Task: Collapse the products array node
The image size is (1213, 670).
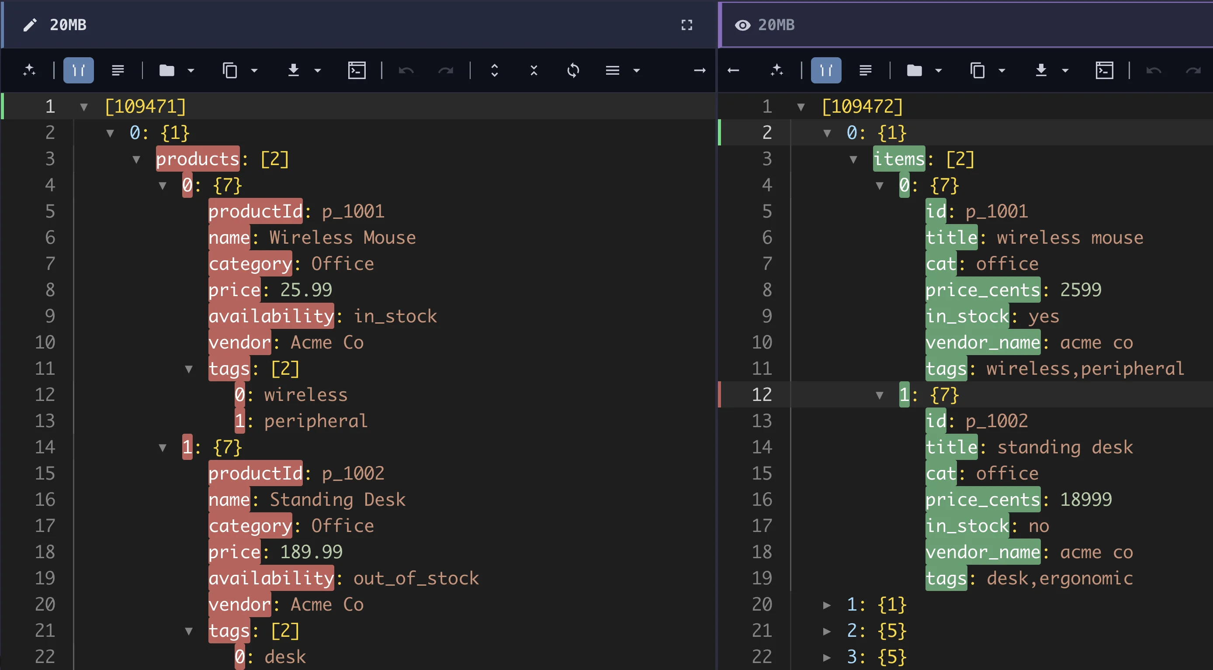Action: pos(137,159)
